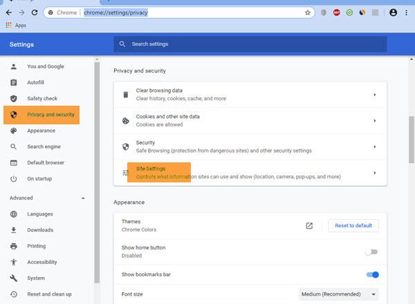The image size is (415, 304).
Task: Enable the Show home button toggle
Action: pos(372,252)
